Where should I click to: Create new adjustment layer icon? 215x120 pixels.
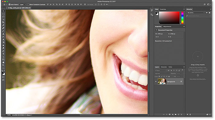pos(173,114)
